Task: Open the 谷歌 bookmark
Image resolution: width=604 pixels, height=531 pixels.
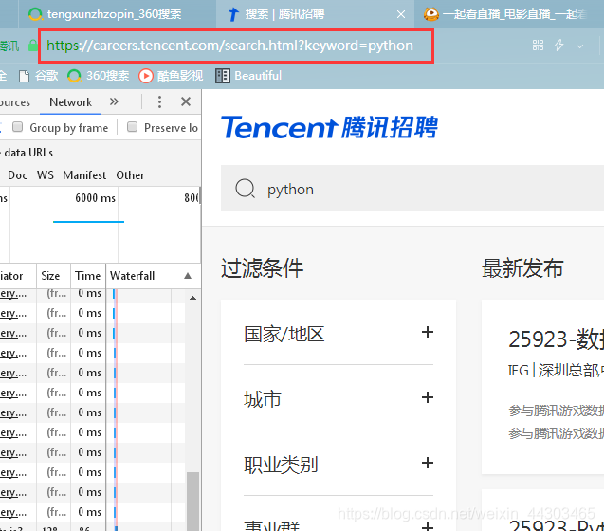Action: pos(39,76)
